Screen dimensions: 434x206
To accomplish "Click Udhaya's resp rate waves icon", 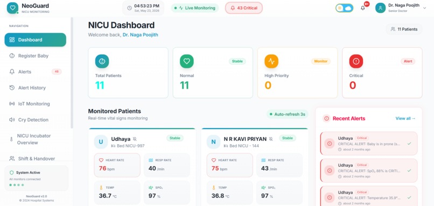I will pyautogui.click(x=151, y=160).
